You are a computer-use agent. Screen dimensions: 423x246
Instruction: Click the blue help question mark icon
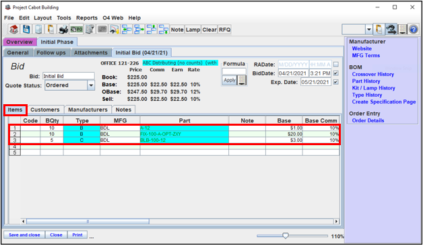tap(414, 29)
